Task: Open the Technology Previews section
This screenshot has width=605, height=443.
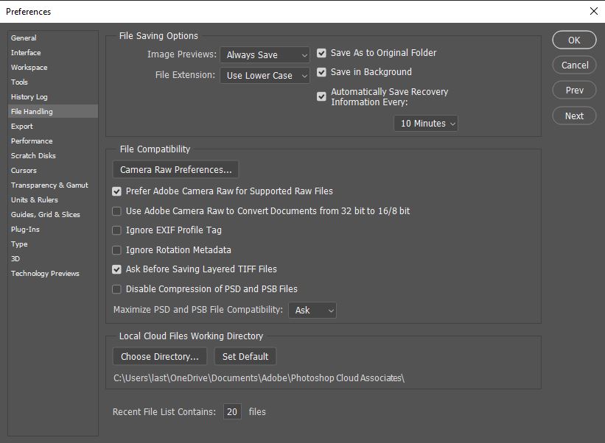Action: [45, 274]
